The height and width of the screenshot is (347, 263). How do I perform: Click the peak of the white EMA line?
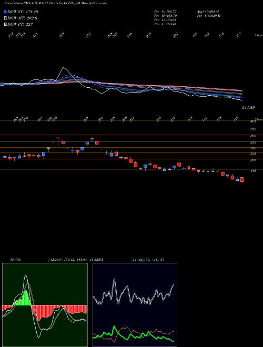(64, 68)
